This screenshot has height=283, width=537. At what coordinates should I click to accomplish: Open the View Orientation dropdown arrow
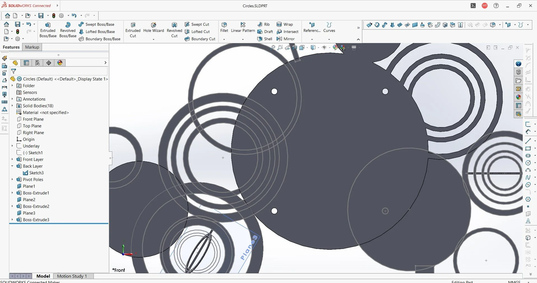[307, 48]
